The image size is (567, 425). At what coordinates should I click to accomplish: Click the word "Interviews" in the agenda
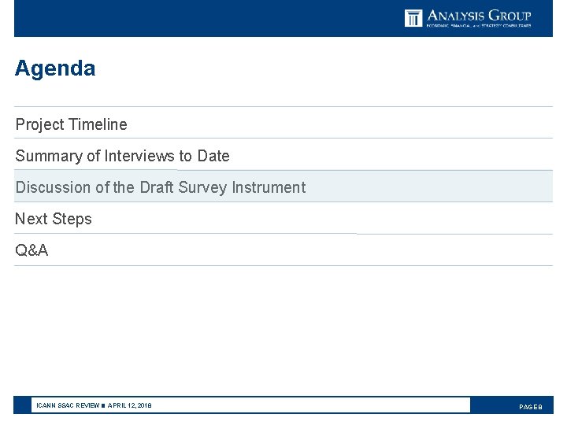coord(137,156)
